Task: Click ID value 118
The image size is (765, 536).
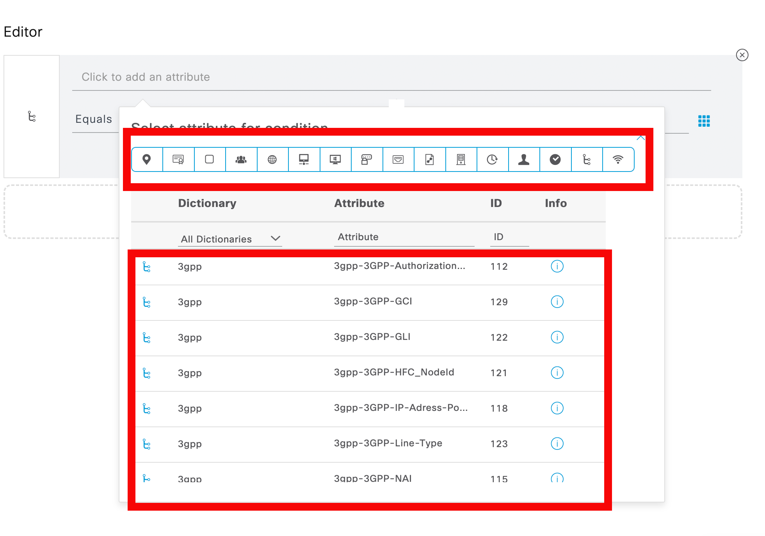Action: pyautogui.click(x=499, y=409)
